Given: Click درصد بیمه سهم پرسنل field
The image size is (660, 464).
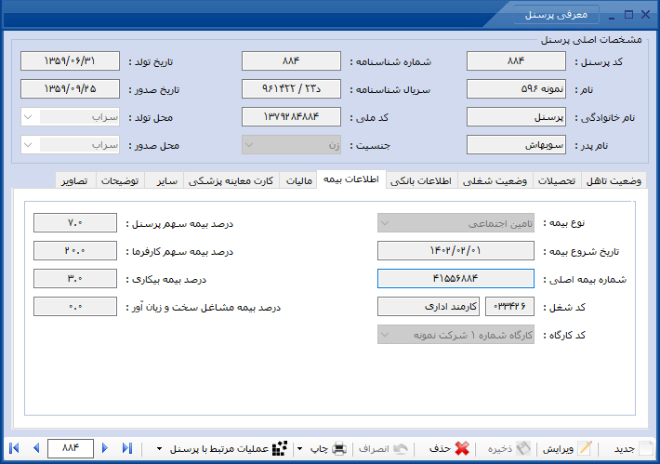Looking at the screenshot, I should pos(75,223).
